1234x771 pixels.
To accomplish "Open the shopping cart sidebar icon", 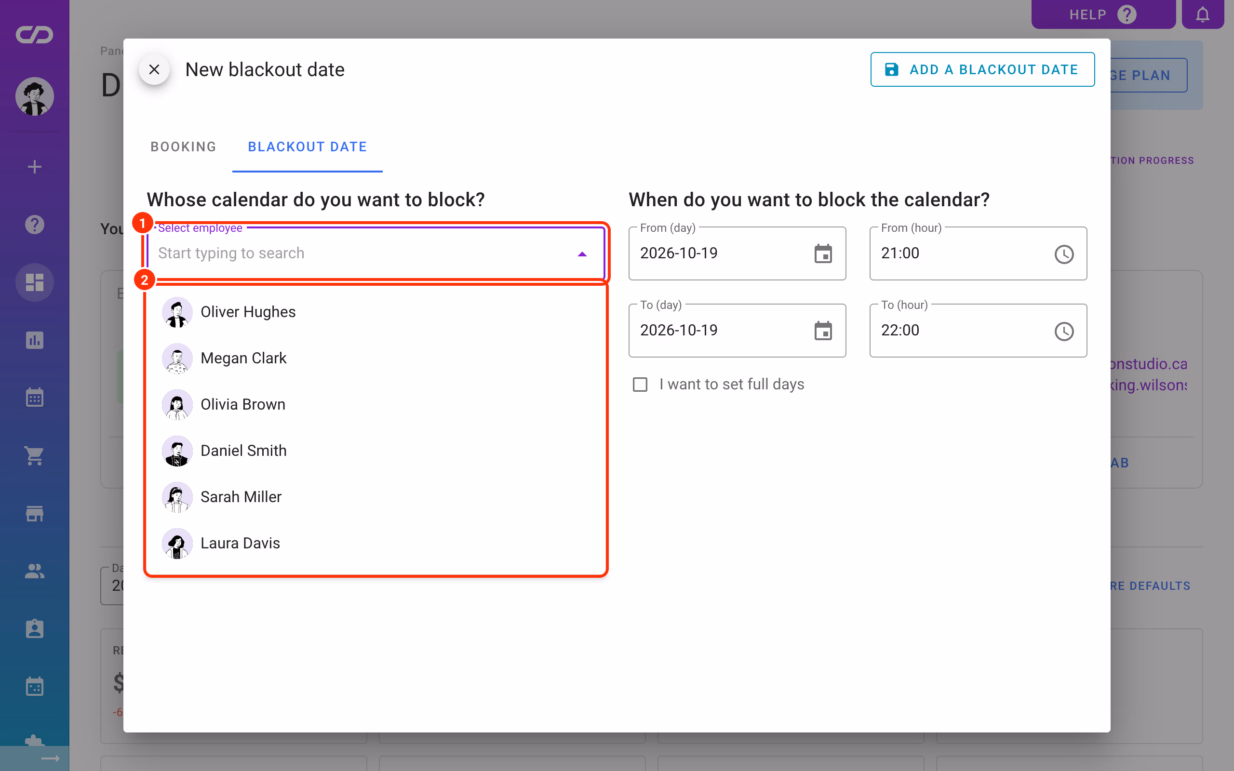I will tap(35, 456).
